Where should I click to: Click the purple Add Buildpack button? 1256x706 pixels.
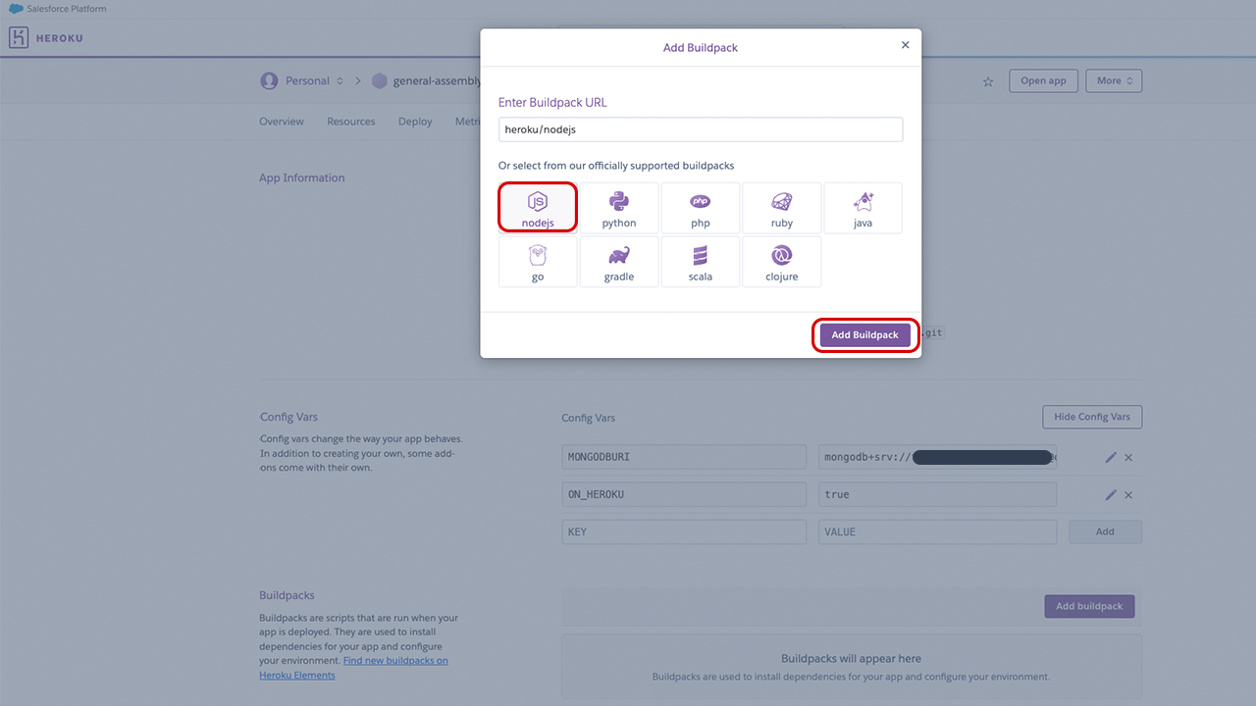(864, 335)
